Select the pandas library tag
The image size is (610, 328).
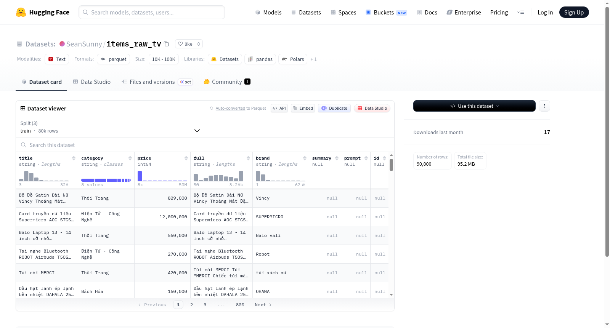point(260,59)
